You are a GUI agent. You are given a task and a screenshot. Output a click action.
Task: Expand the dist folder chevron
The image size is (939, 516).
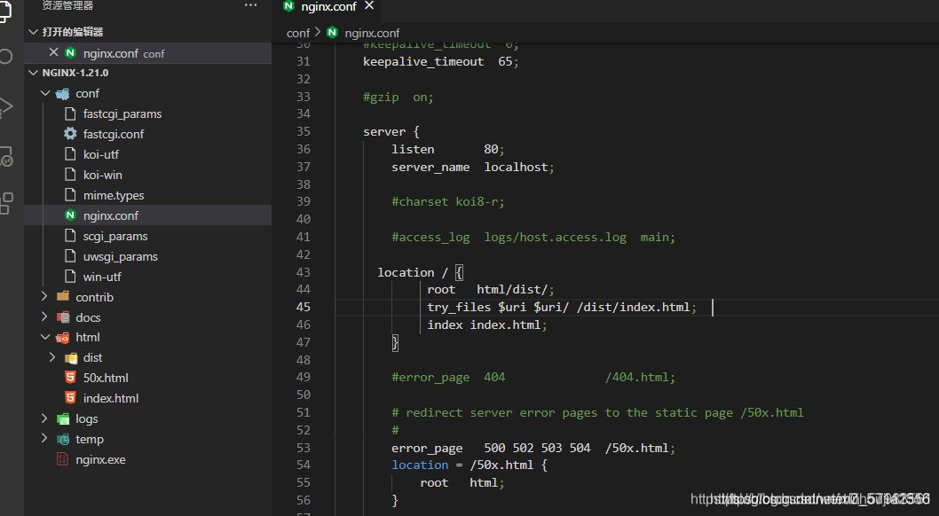click(x=52, y=357)
